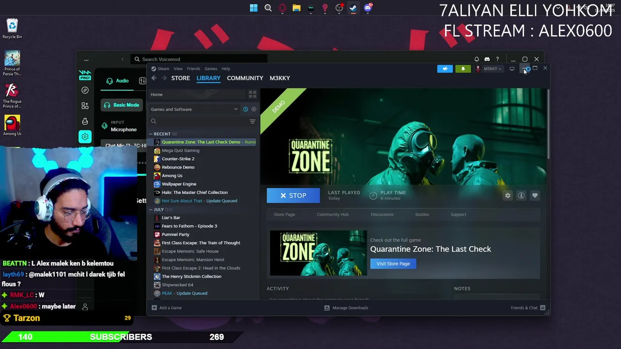The image size is (621, 349).
Task: Visit Store Page for full game
Action: click(393, 264)
